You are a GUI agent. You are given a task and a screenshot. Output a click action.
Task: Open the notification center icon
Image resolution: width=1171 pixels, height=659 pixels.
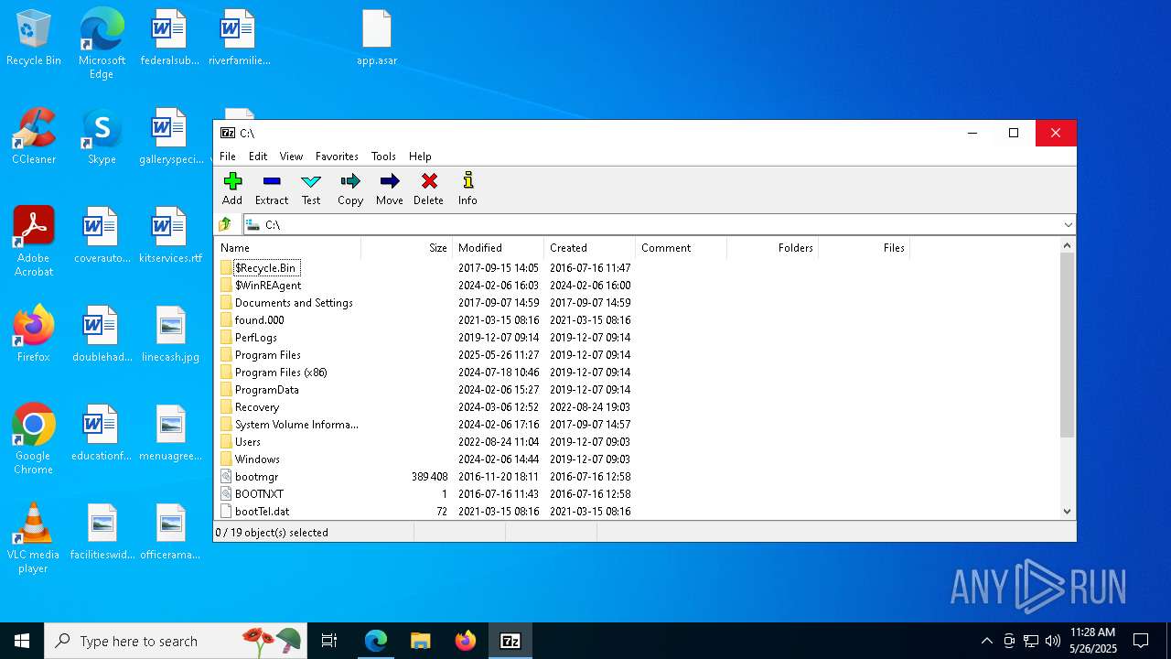coord(1141,641)
